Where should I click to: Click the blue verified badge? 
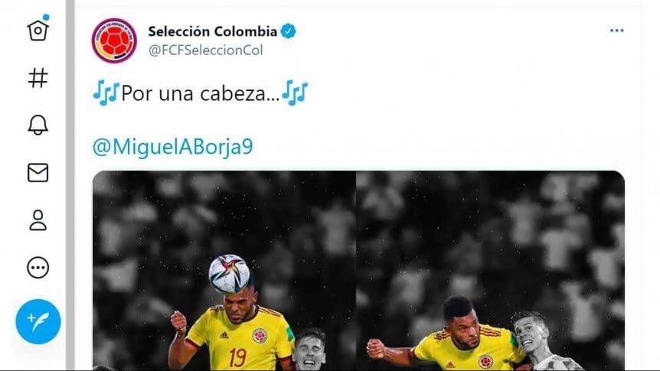point(289,31)
